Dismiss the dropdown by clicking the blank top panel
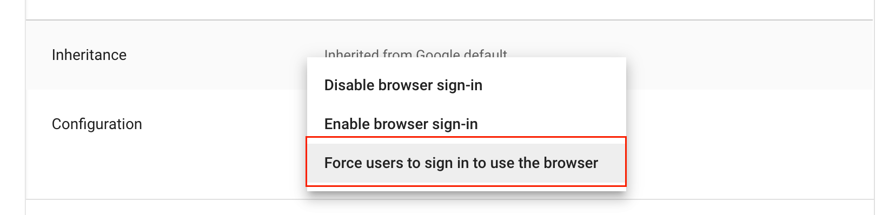This screenshot has height=215, width=889. (x=449, y=10)
